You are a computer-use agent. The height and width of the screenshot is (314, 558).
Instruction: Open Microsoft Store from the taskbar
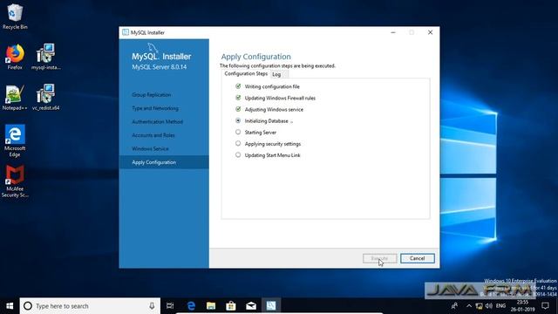[231, 306]
